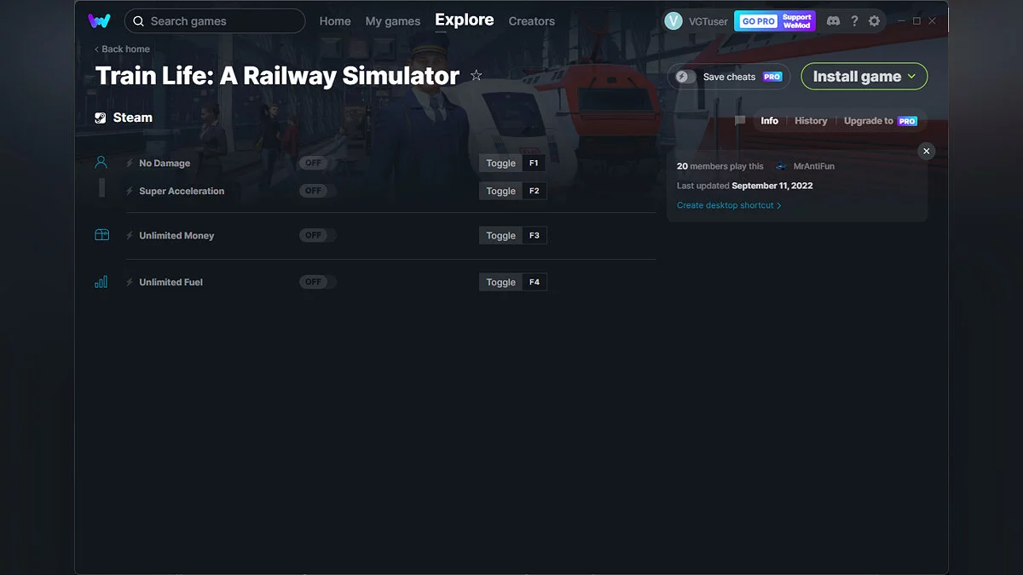
Task: Open the Explore tab
Action: [x=465, y=20]
